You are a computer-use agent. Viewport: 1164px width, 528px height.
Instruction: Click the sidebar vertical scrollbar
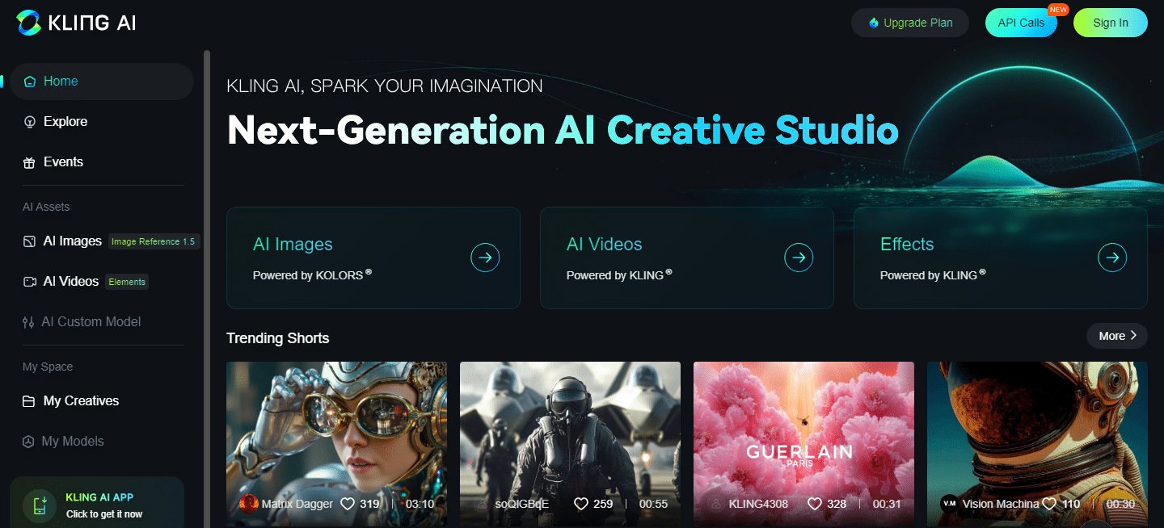coord(207,289)
